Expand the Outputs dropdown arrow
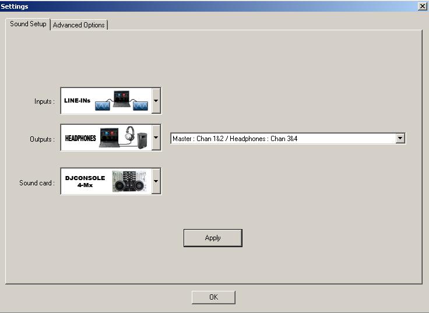Screen dimensions: 429x313 tap(156, 138)
